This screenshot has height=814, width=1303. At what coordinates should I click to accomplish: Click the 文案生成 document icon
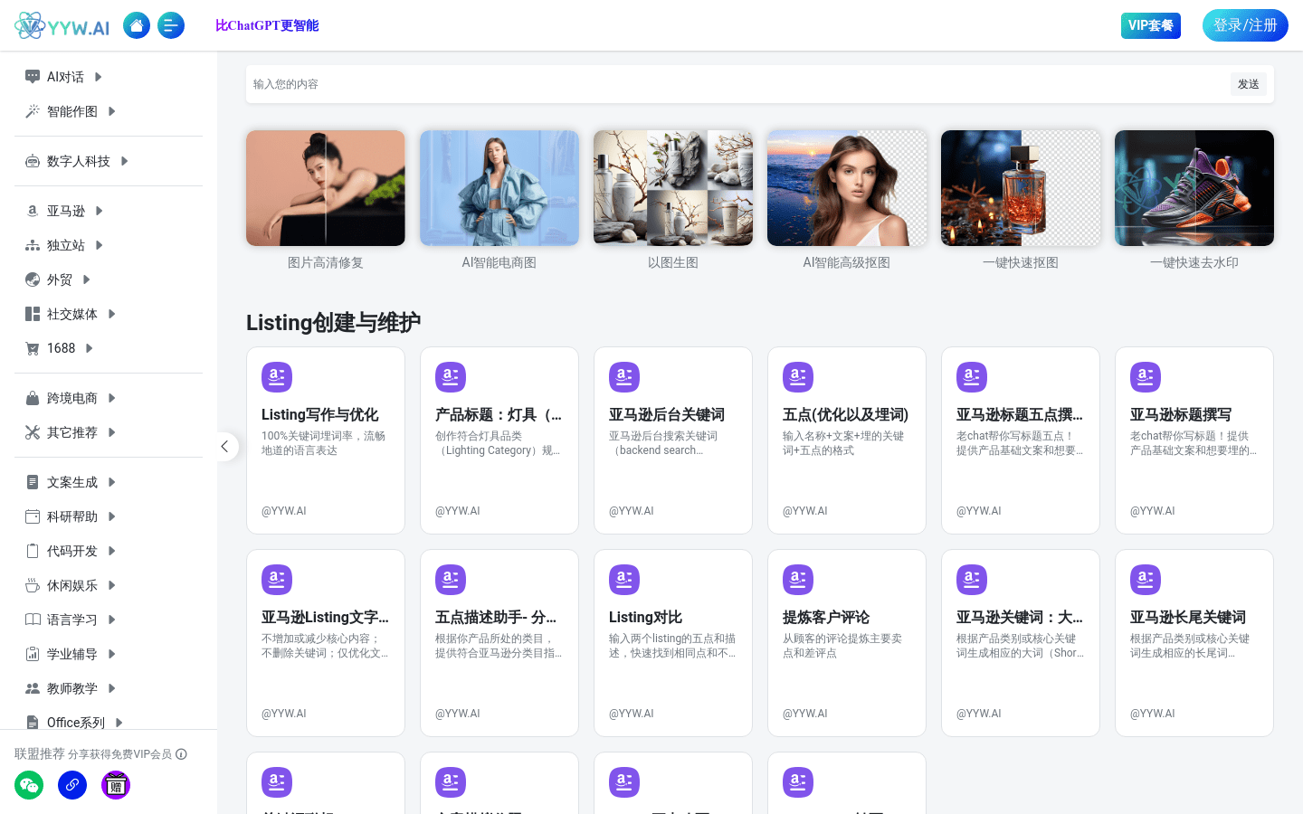point(33,482)
